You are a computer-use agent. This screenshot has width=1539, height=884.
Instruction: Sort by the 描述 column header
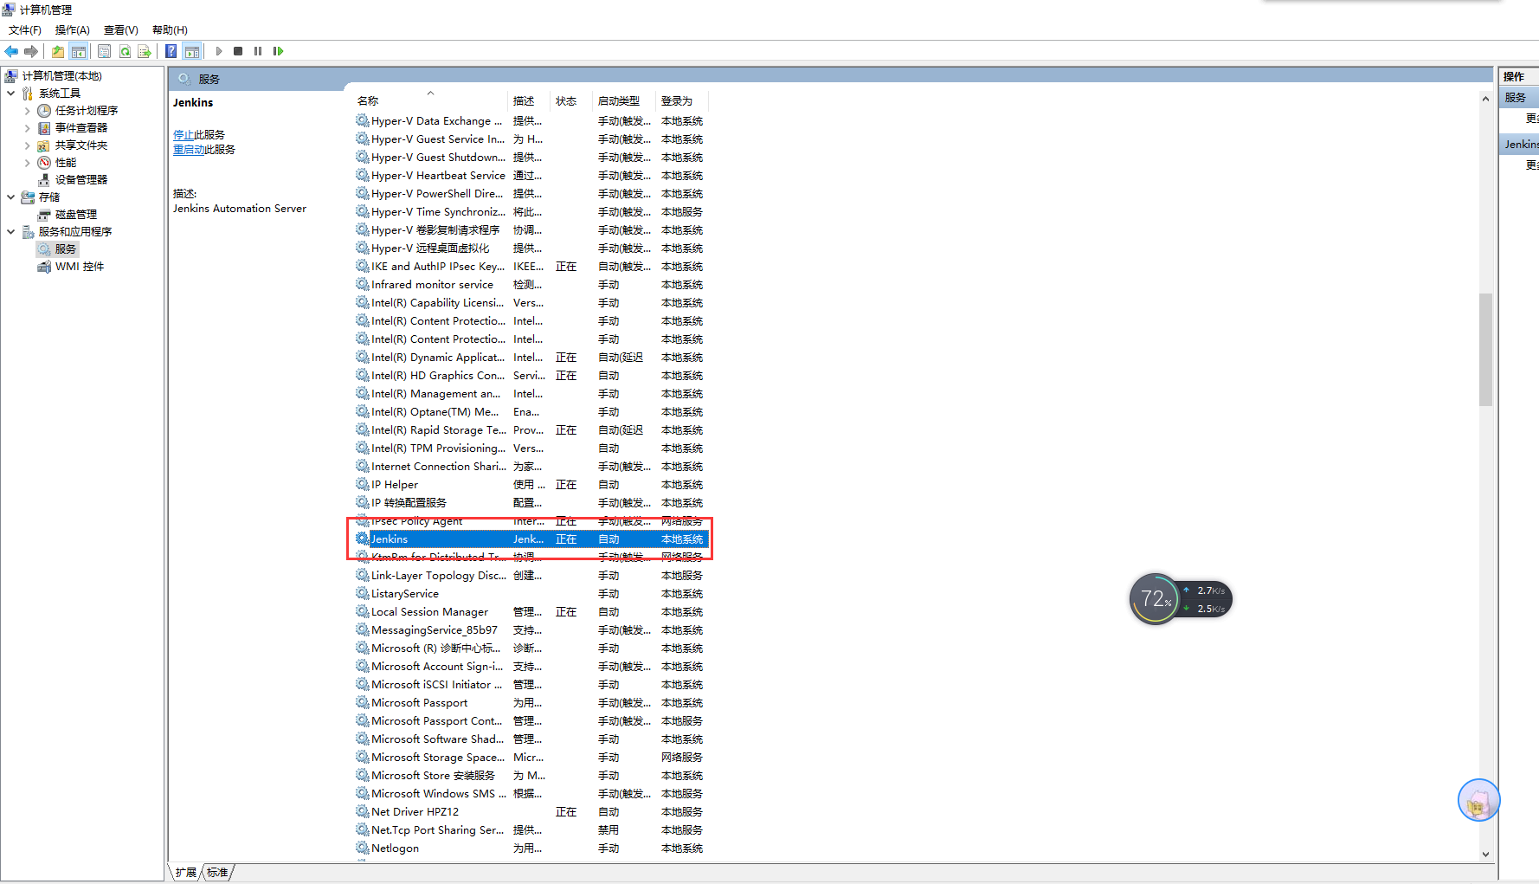529,101
